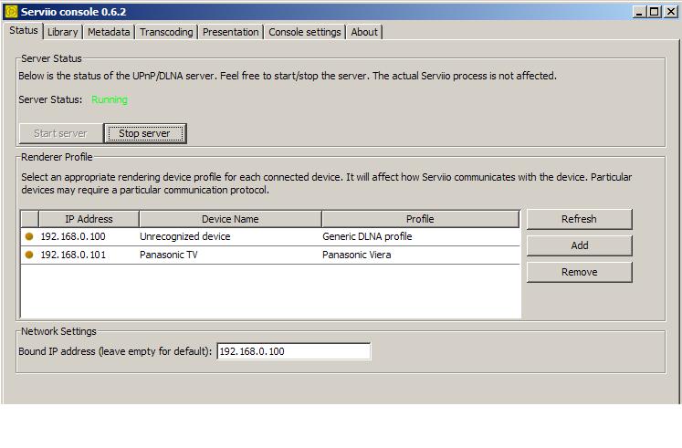Select the Transcoding tab

click(166, 32)
